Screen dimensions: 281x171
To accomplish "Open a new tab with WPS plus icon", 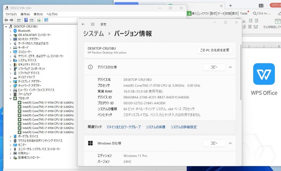I will coord(230,6).
